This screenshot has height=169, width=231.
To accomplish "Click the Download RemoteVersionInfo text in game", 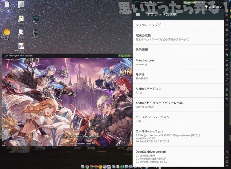I will click(x=81, y=136).
